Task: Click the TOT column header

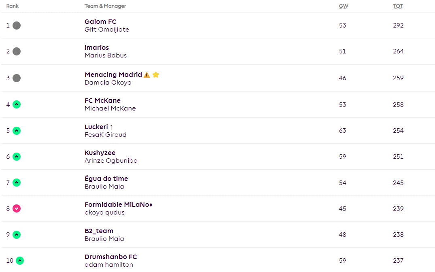Action: [398, 6]
